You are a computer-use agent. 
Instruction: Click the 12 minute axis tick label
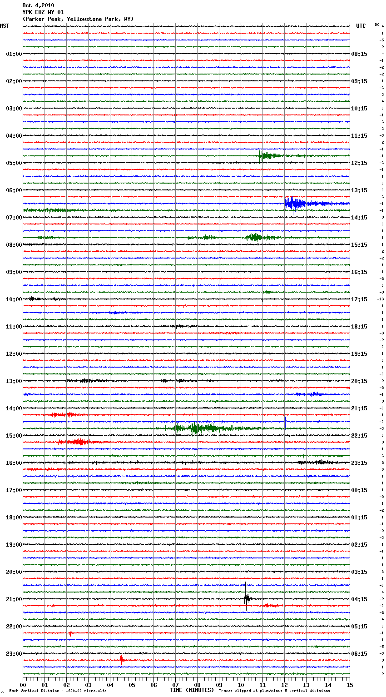click(284, 685)
